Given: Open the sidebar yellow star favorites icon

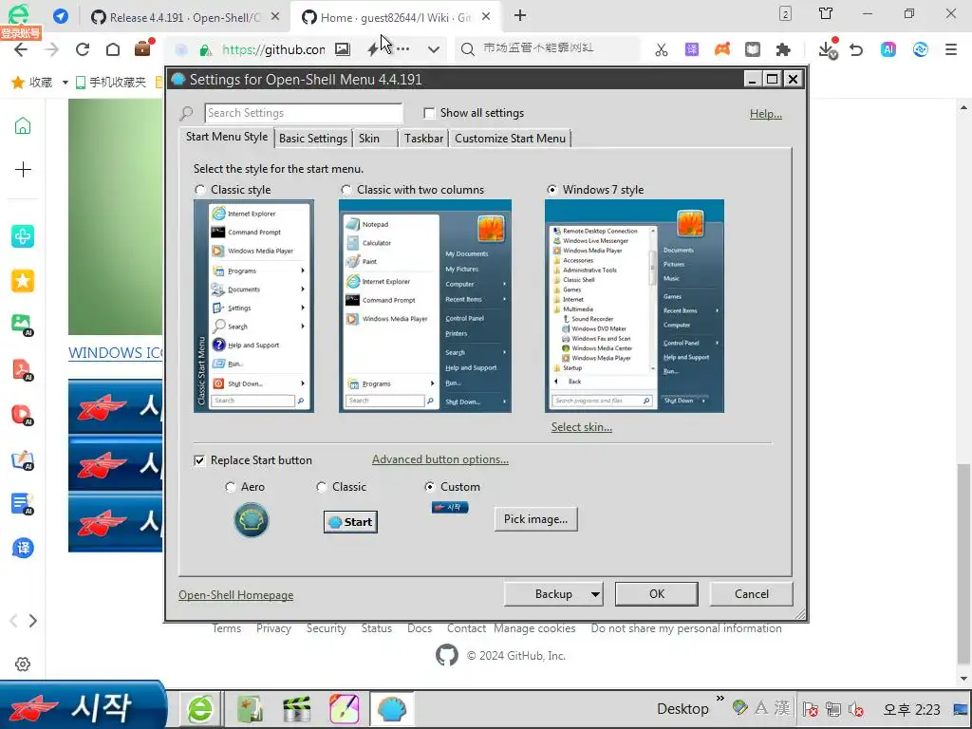Looking at the screenshot, I should coord(23,281).
